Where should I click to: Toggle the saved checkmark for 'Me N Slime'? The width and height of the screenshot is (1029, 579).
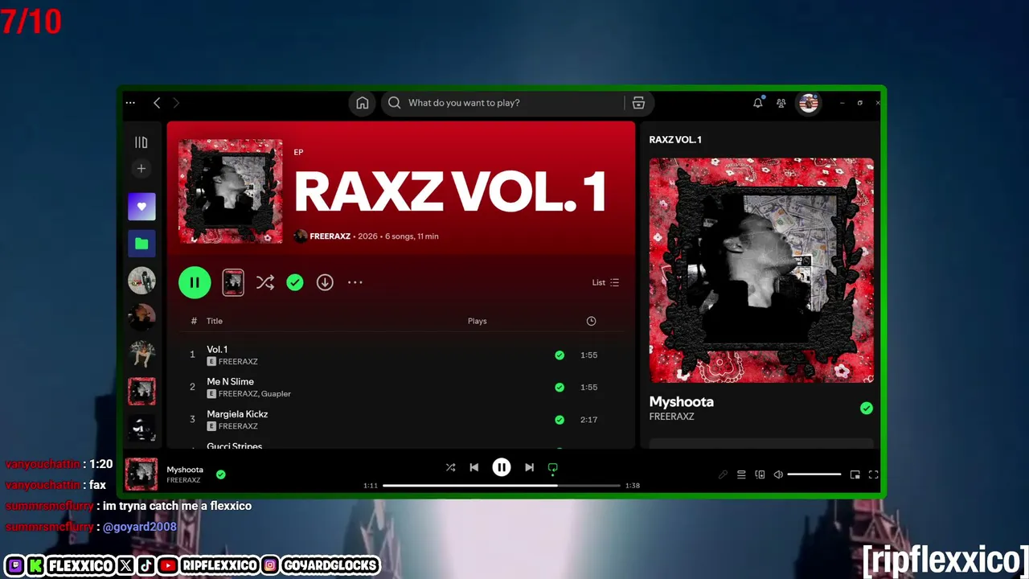(560, 387)
